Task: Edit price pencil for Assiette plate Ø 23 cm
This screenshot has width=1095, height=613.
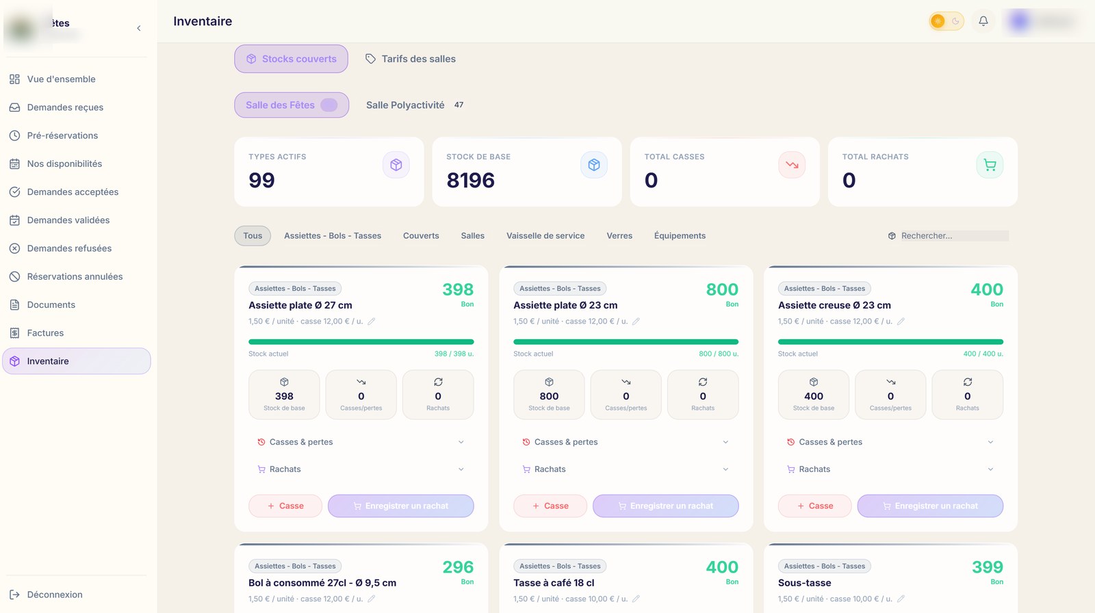Action: tap(636, 322)
